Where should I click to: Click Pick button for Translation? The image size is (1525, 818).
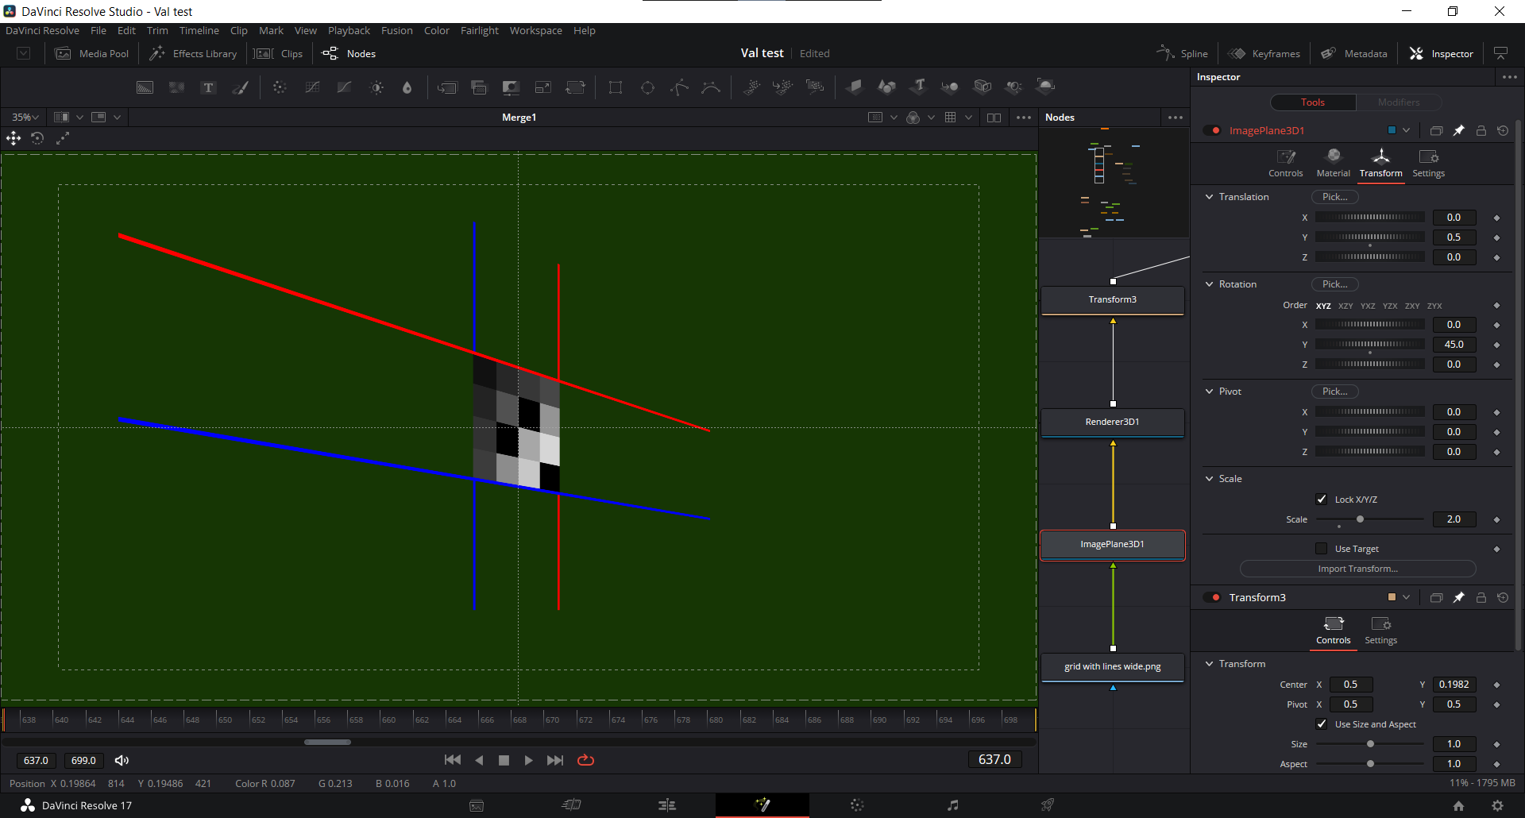pos(1334,197)
